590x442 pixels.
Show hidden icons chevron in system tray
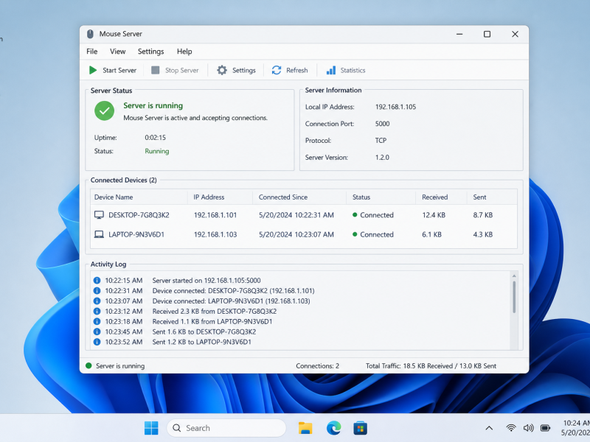click(489, 428)
